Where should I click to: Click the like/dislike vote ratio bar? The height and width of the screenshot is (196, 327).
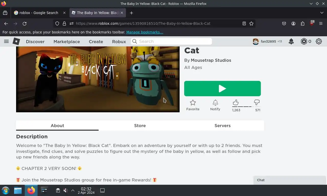click(246, 107)
